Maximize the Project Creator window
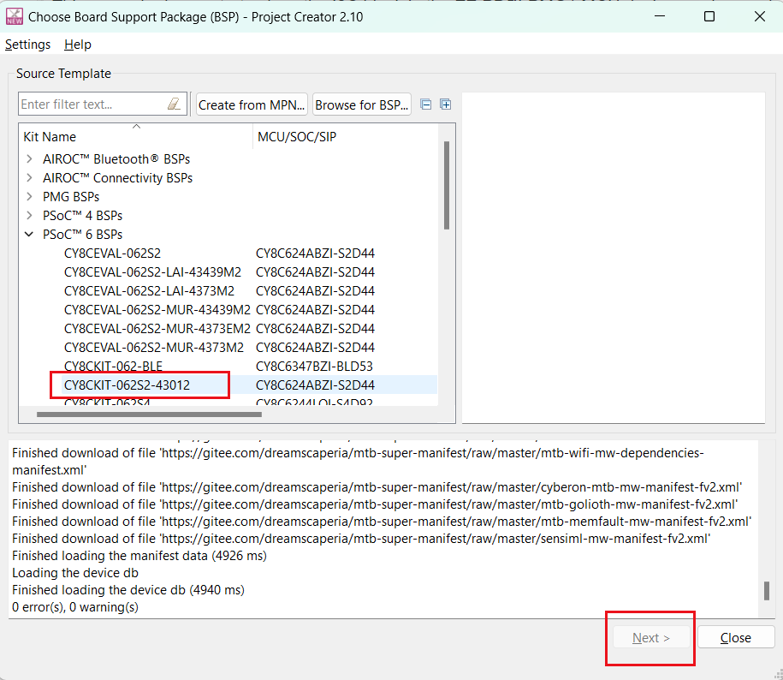This screenshot has width=783, height=680. click(709, 16)
